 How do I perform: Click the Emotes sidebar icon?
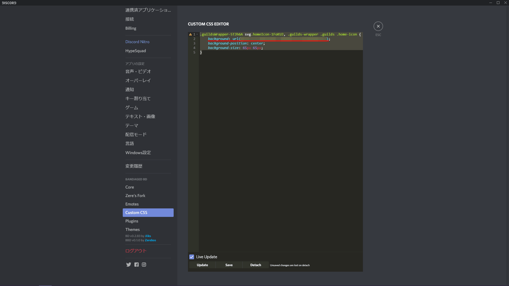coord(132,204)
